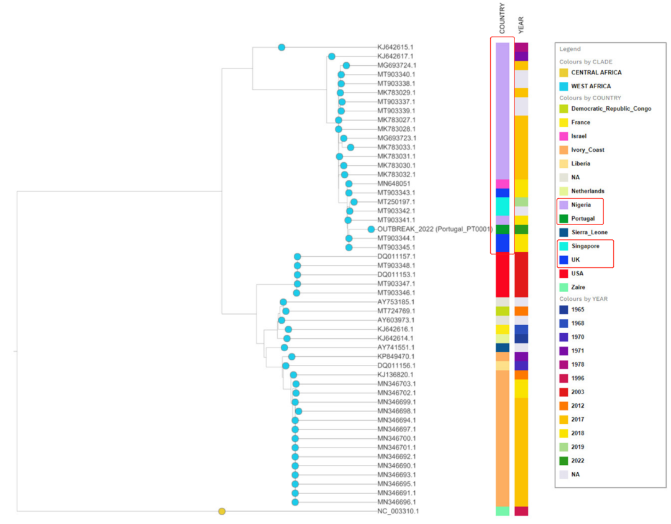The width and height of the screenshot is (671, 524).
Task: Select the MN648051 leaf label
Action: (394, 184)
